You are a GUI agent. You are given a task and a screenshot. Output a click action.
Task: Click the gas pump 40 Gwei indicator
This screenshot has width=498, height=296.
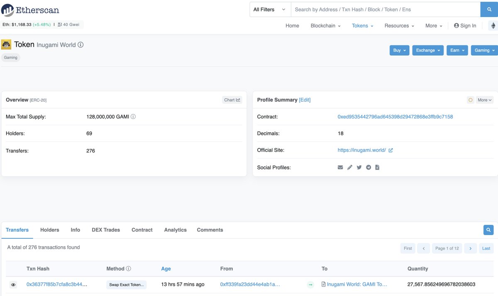tap(68, 25)
